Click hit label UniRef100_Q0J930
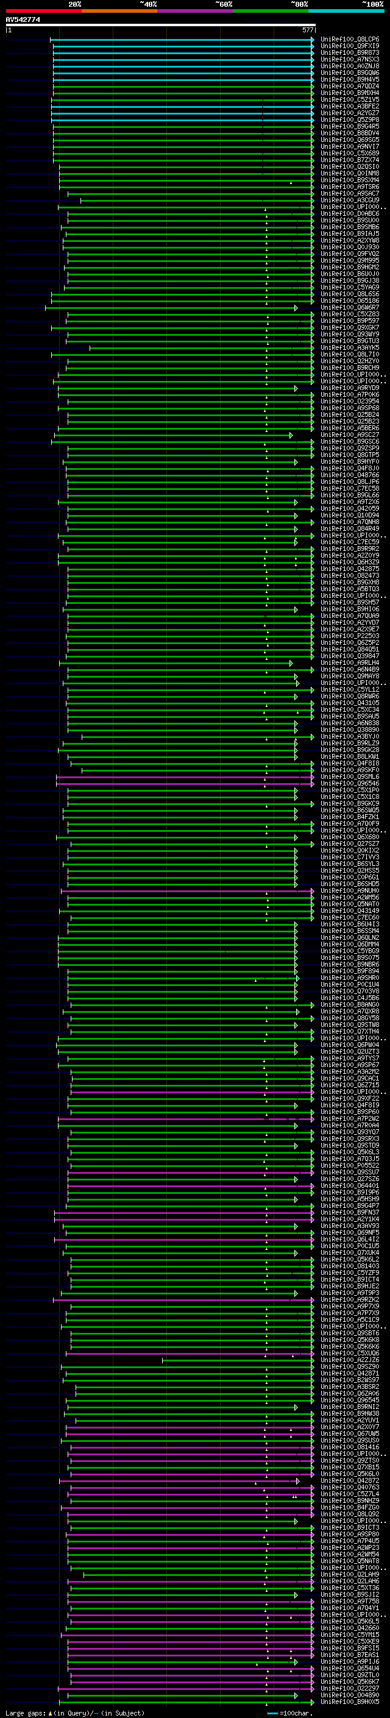Image resolution: width=390 pixels, height=1718 pixels. coord(350,247)
